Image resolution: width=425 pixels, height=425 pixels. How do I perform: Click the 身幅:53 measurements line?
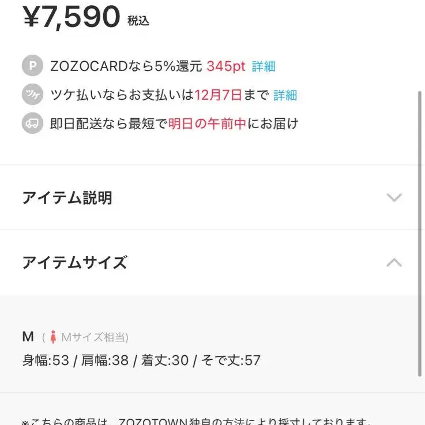141,361
